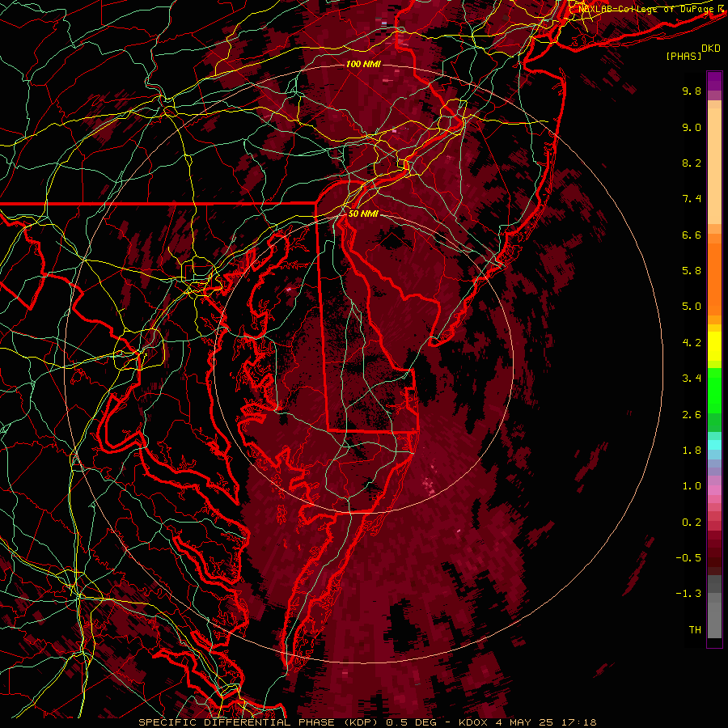Click the 0.2 value on the color scale
This screenshot has width=728, height=728.
(x=692, y=523)
